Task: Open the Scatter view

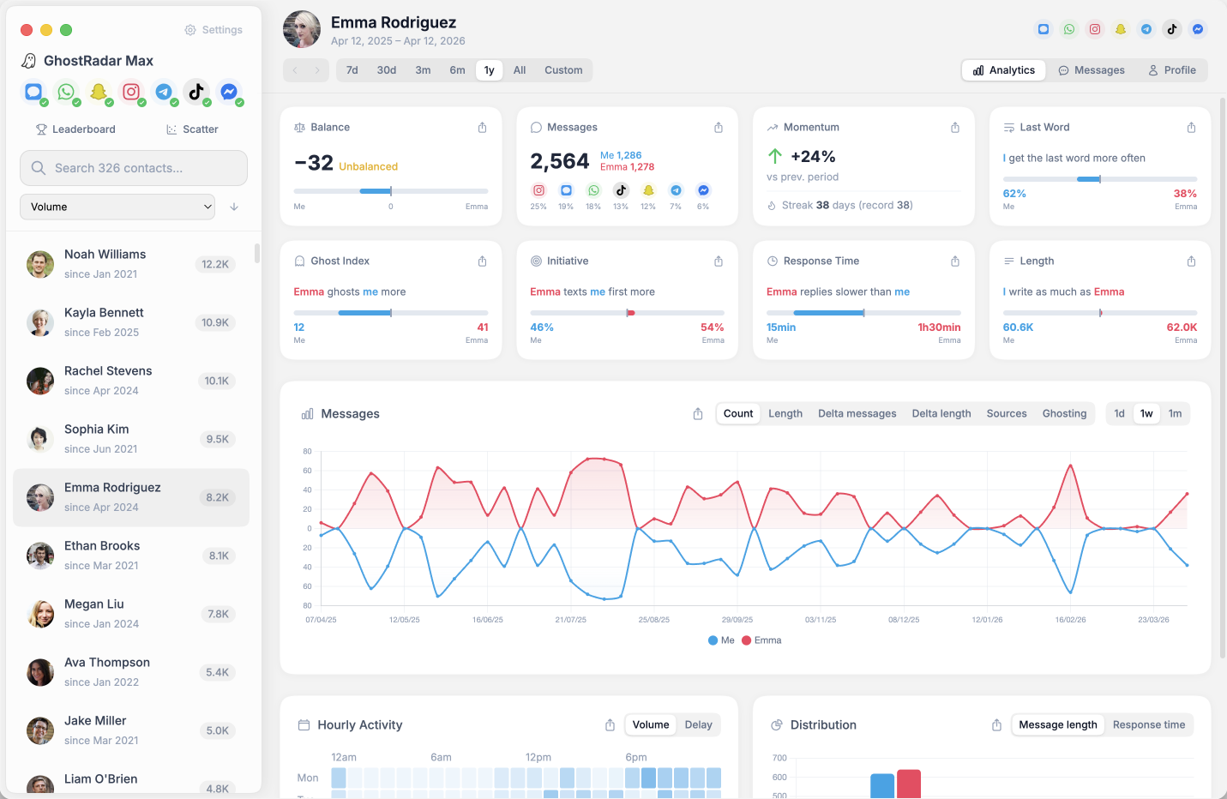Action: pyautogui.click(x=191, y=129)
